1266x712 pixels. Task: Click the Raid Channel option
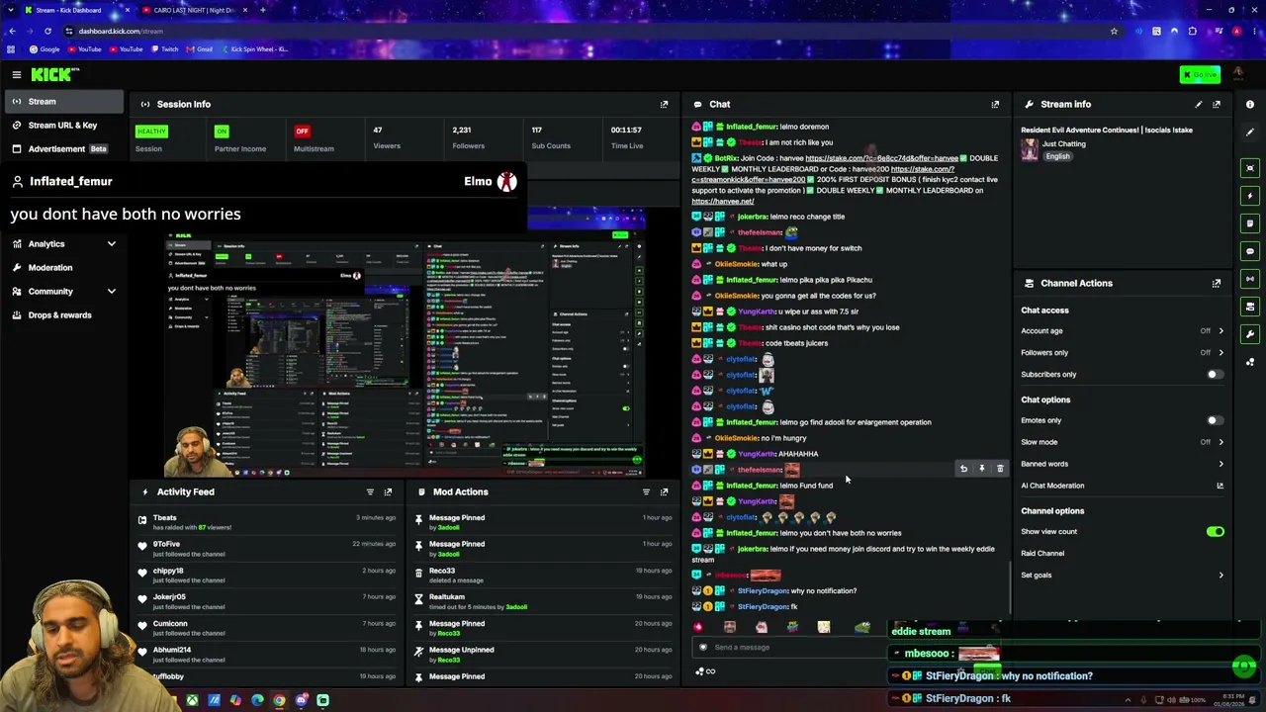(1042, 554)
